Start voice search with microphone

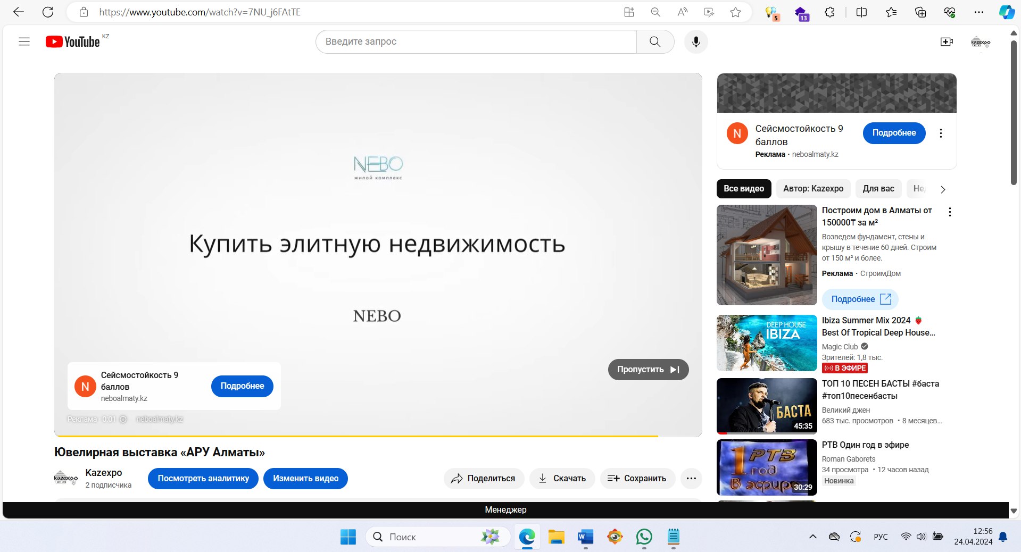tap(696, 41)
